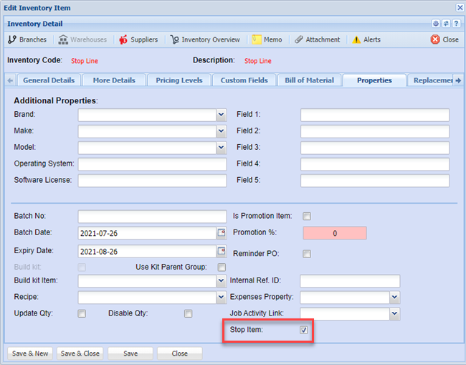Enable the Is Promotion Item checkbox
Viewport: 466px width, 365px height.
307,216
